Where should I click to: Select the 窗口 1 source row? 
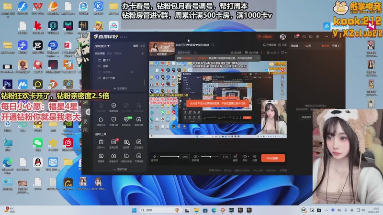pos(120,60)
